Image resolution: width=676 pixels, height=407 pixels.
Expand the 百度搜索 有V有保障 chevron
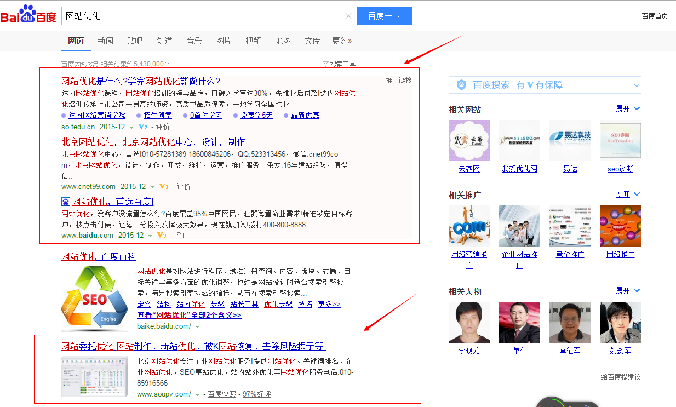637,85
